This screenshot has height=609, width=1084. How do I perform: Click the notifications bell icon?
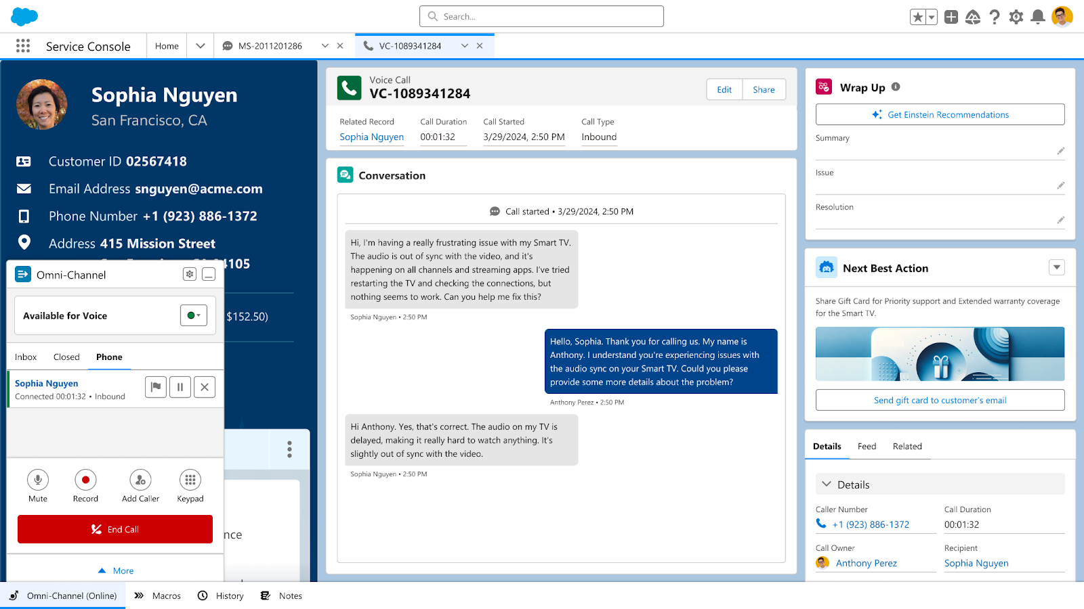click(1038, 16)
